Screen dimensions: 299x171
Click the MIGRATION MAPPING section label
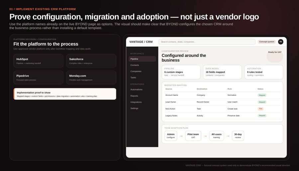175,85
